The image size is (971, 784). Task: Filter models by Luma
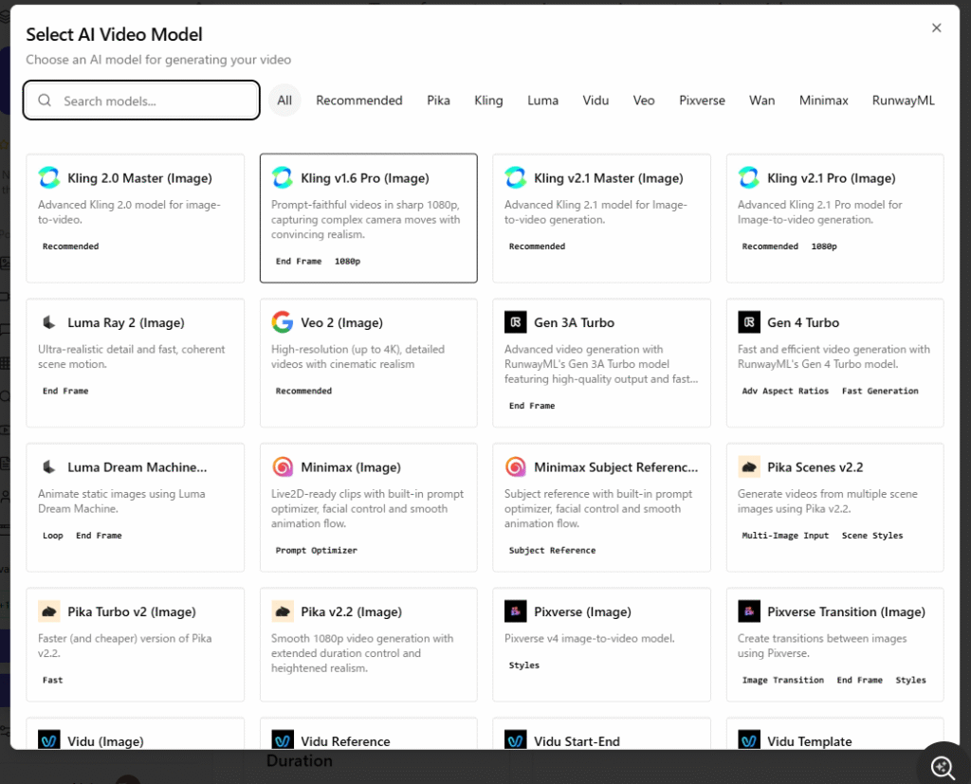(x=542, y=100)
